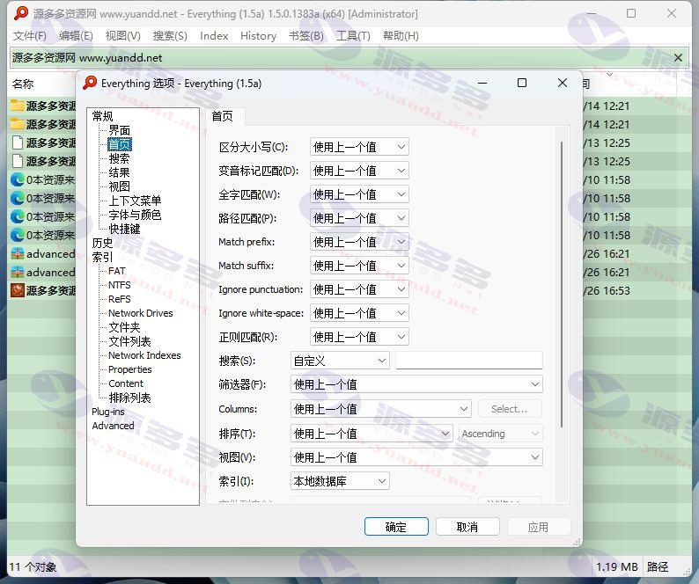The image size is (699, 584).
Task: Open the Ascending sort order dropdown
Action: click(501, 434)
